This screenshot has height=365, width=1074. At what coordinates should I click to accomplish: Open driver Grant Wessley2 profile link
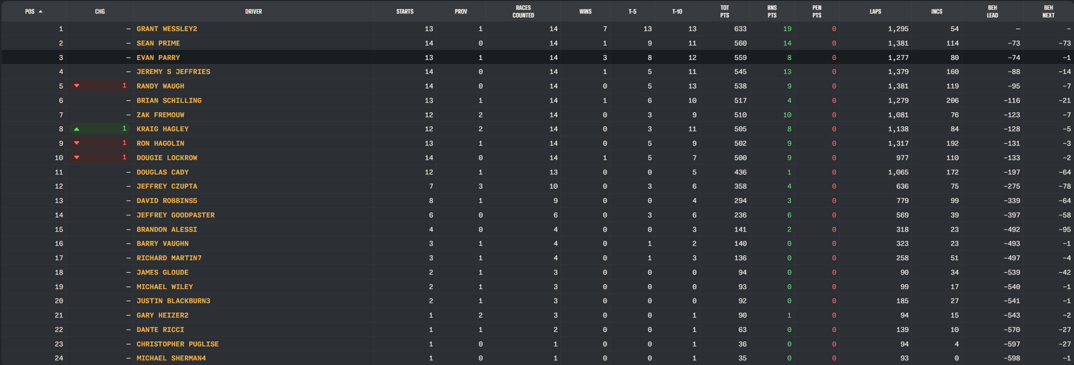click(167, 29)
